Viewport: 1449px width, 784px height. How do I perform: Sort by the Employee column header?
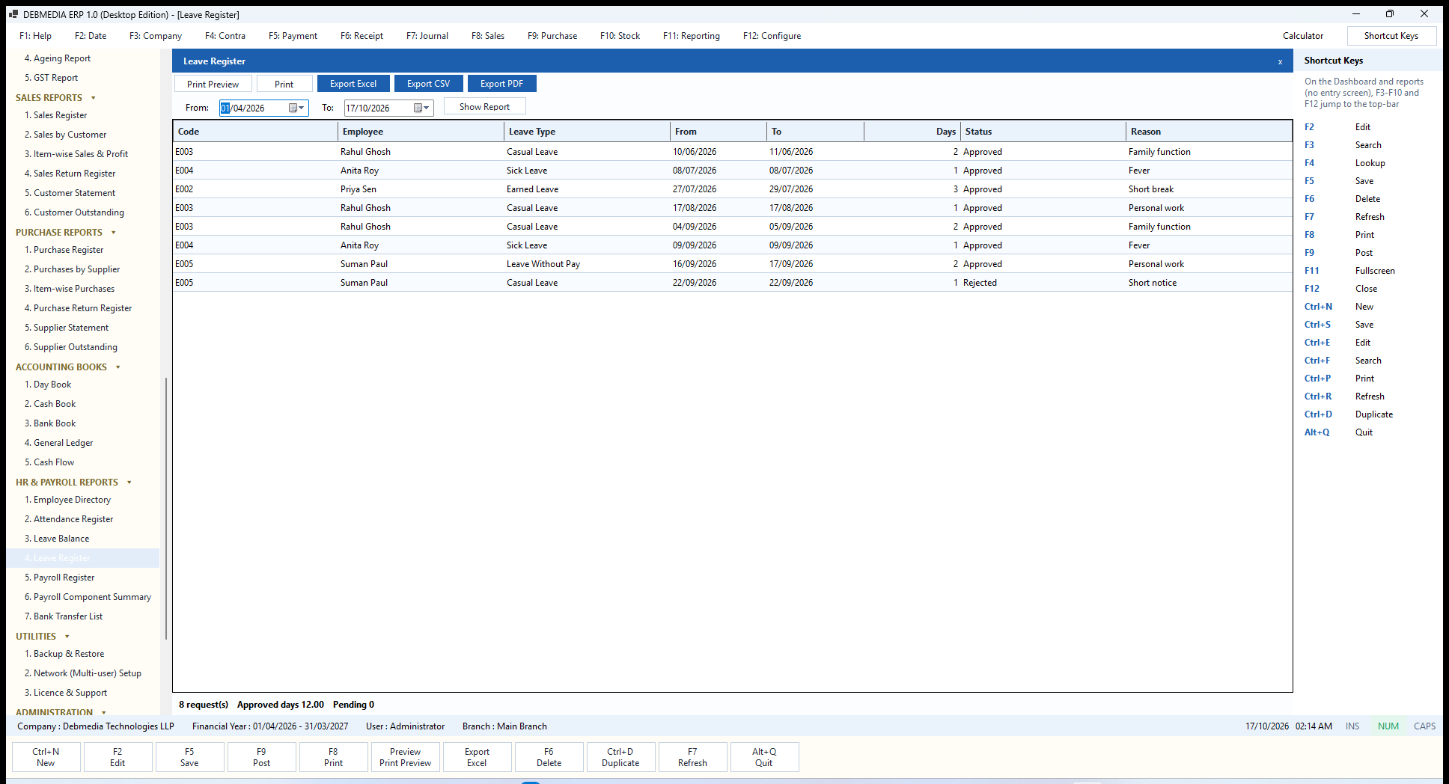[x=421, y=132]
